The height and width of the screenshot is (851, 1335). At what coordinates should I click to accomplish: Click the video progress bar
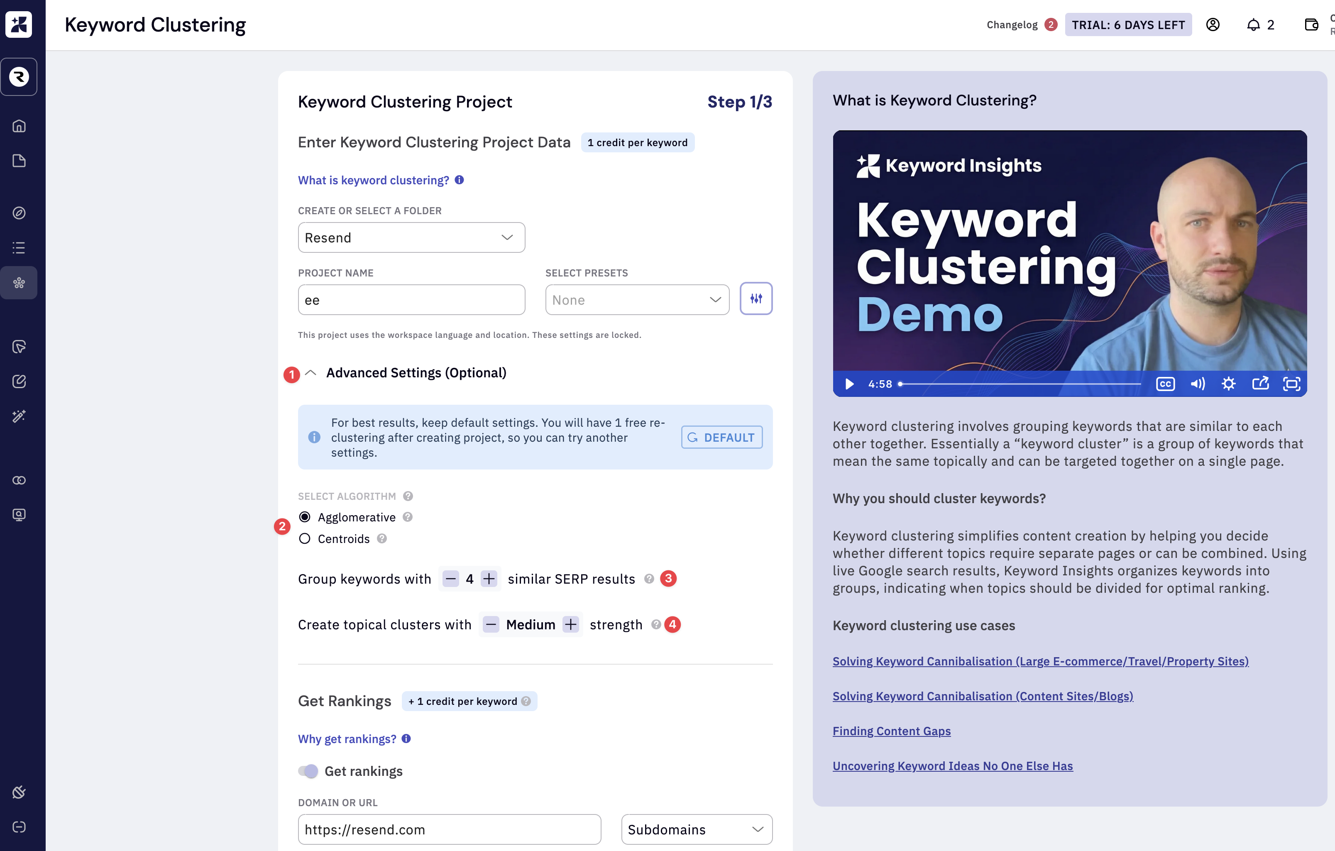(1020, 384)
